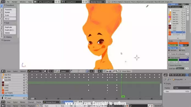Open the Channel menu in dope sheet

[x=31, y=102]
